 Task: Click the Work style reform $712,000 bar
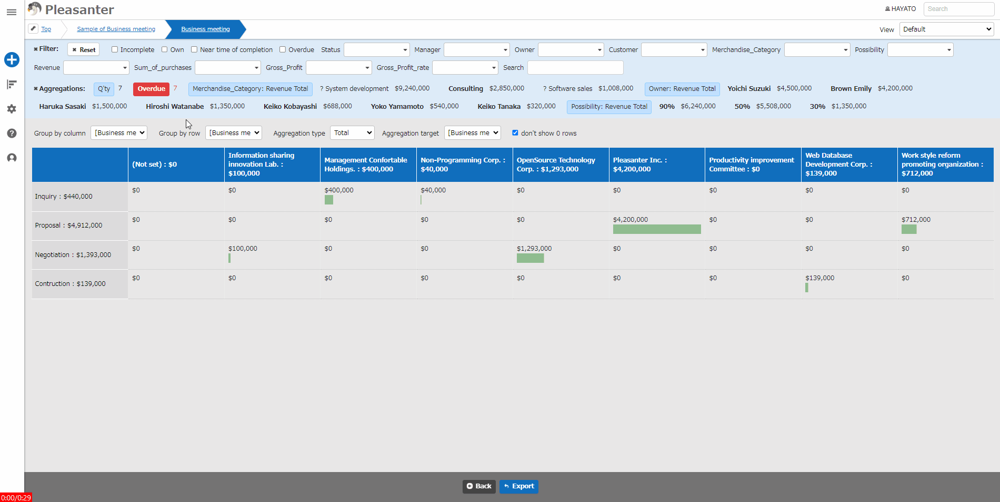pos(909,229)
